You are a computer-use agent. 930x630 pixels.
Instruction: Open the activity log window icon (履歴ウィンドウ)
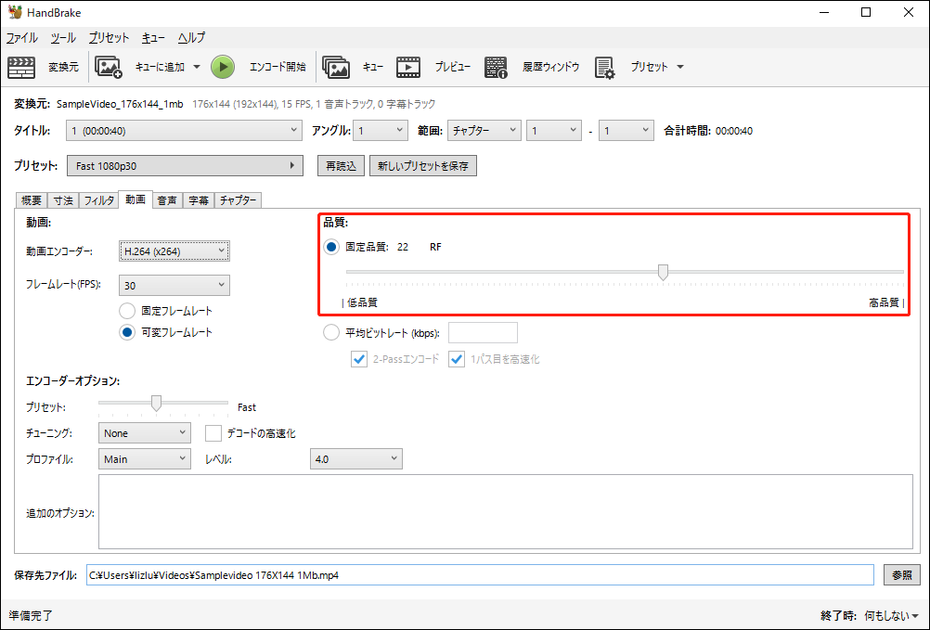click(496, 67)
